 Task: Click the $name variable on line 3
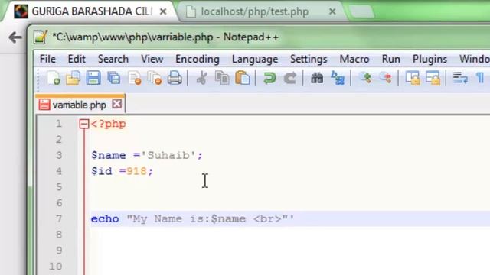tap(109, 155)
